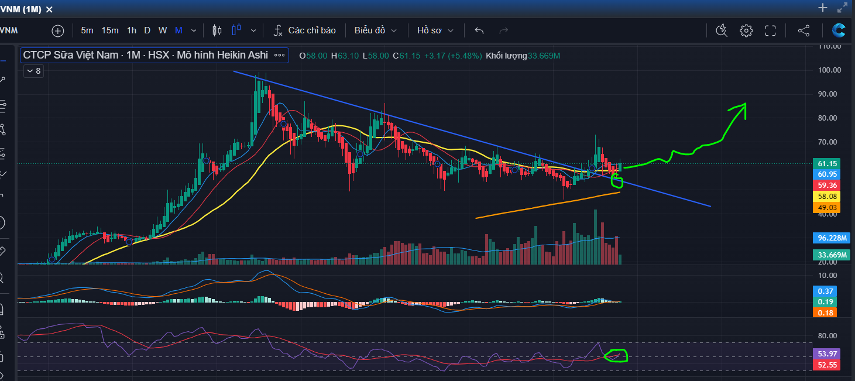The image size is (855, 381).
Task: Redo the chart action
Action: click(503, 30)
